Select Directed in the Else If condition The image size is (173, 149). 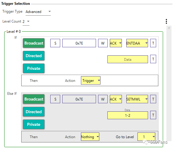pos(34,112)
